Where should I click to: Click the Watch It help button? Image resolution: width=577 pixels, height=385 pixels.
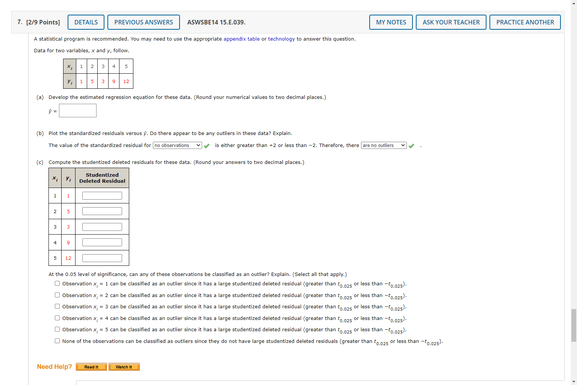124,367
